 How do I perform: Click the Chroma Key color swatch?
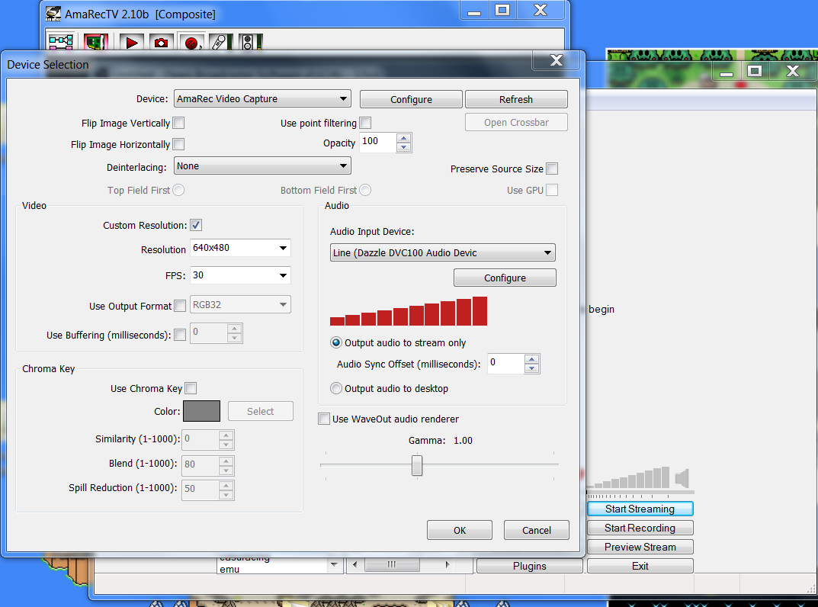[201, 411]
